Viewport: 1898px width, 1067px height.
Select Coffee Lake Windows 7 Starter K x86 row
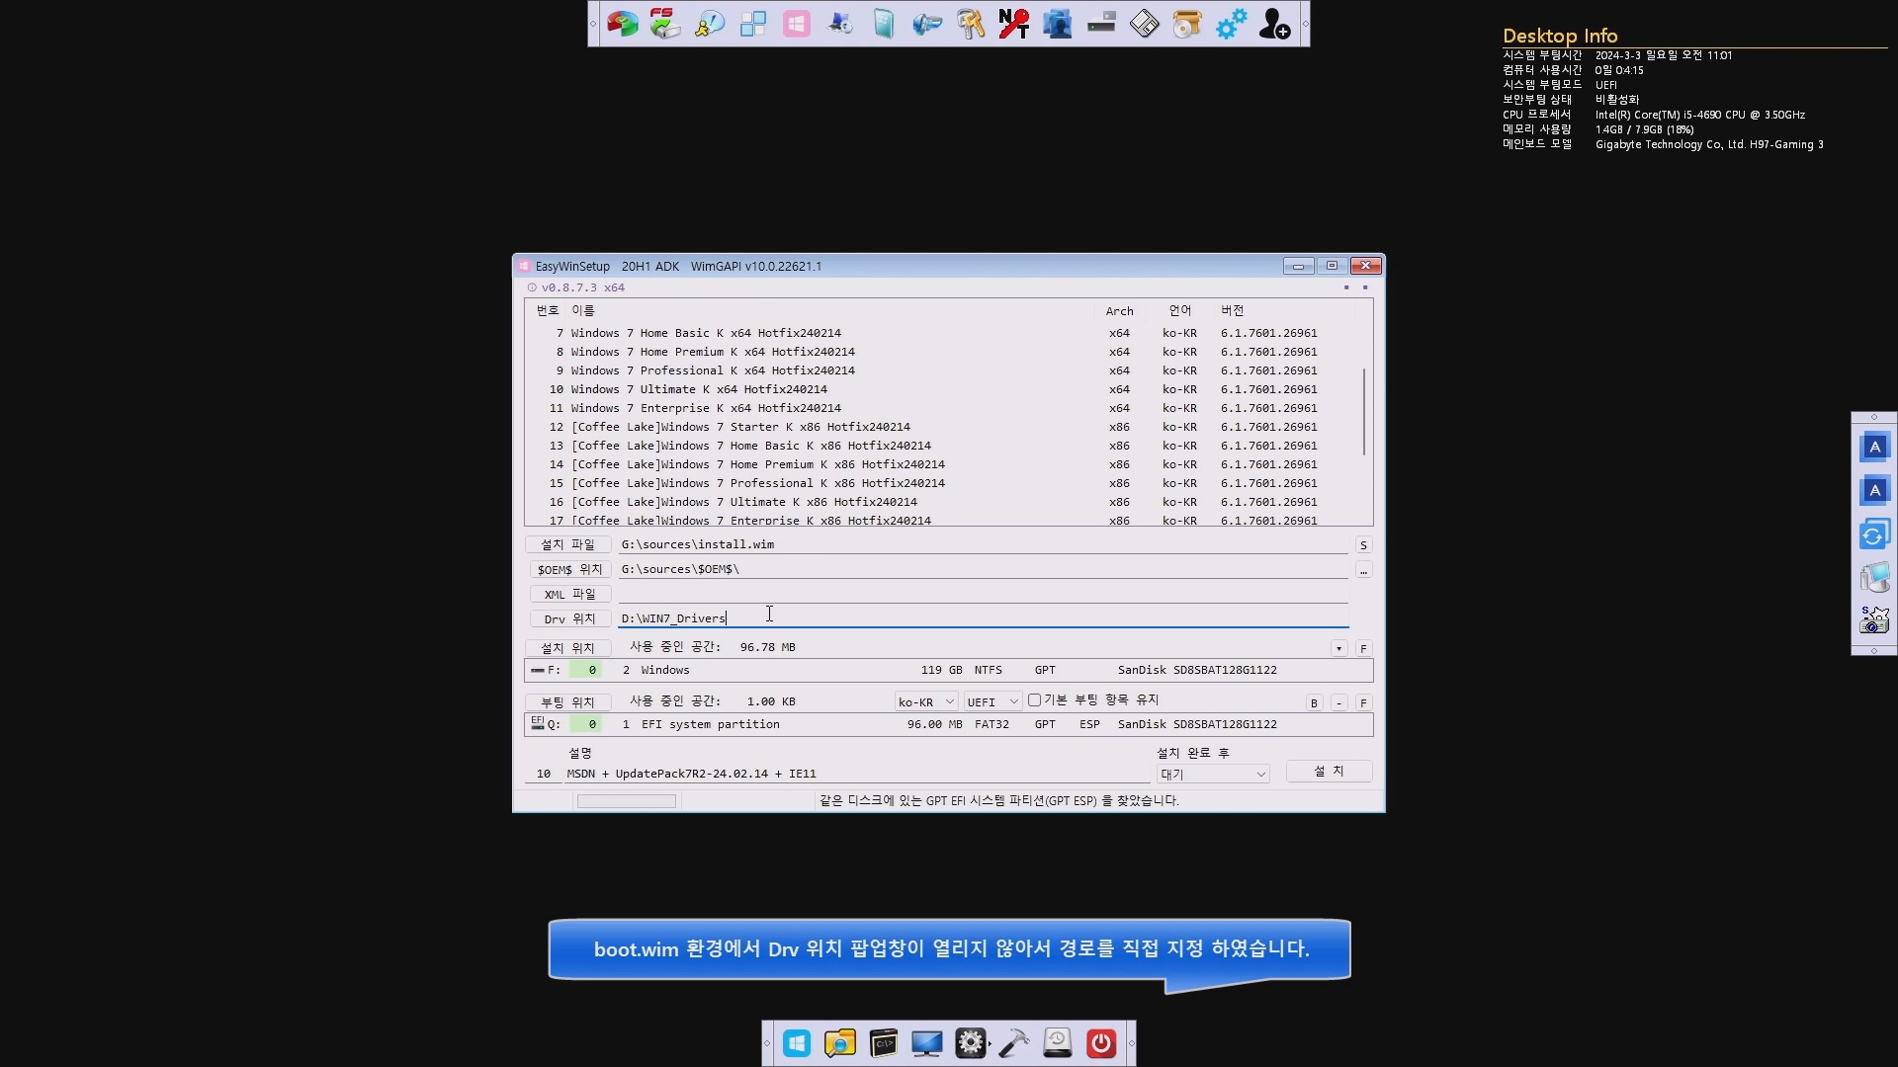tap(943, 427)
